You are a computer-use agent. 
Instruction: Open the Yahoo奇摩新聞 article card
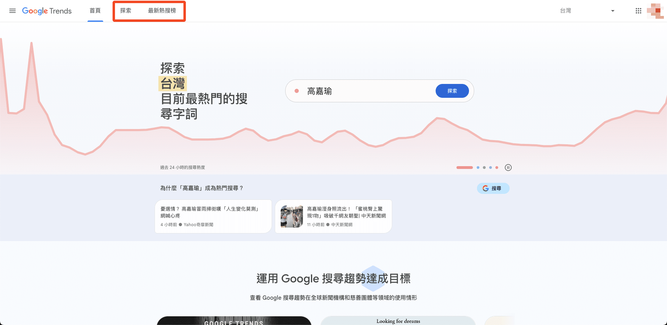pyautogui.click(x=213, y=216)
